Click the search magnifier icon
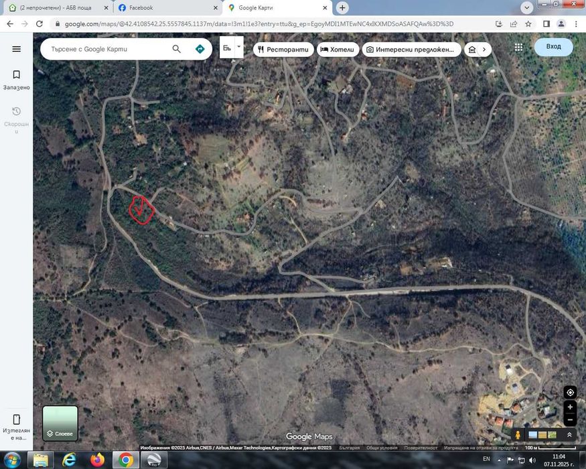586x469 pixels. [176, 49]
